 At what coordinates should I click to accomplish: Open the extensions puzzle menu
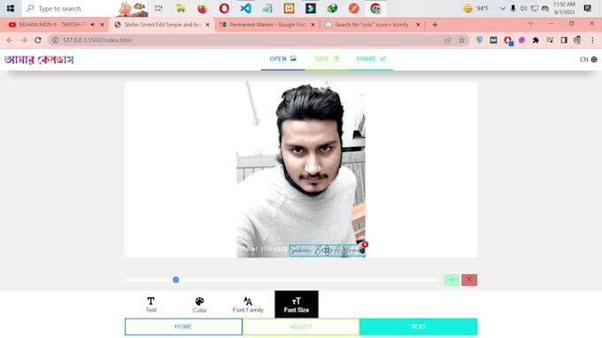click(x=536, y=40)
